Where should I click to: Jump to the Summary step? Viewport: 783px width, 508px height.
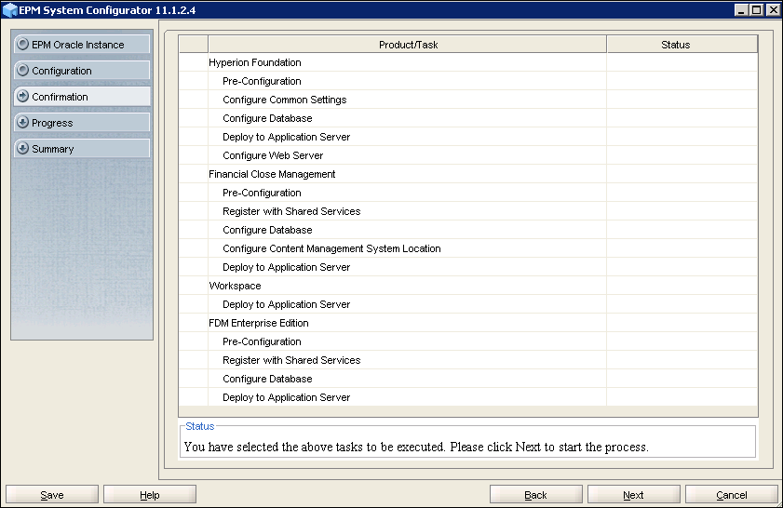tap(82, 148)
